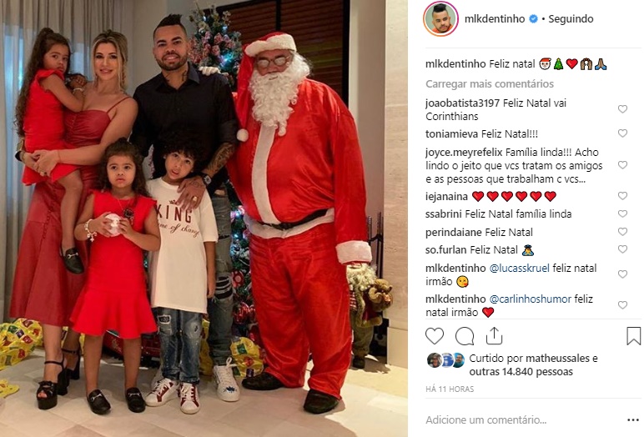Open the @carlinhoshumor mention link
Image resolution: width=644 pixels, height=437 pixels.
tap(531, 299)
